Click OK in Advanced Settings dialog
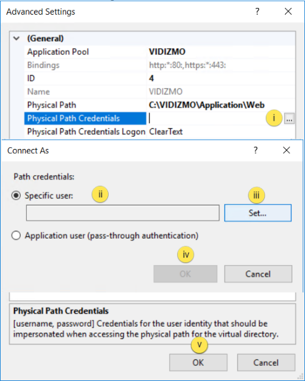This screenshot has width=305, height=381. click(198, 363)
